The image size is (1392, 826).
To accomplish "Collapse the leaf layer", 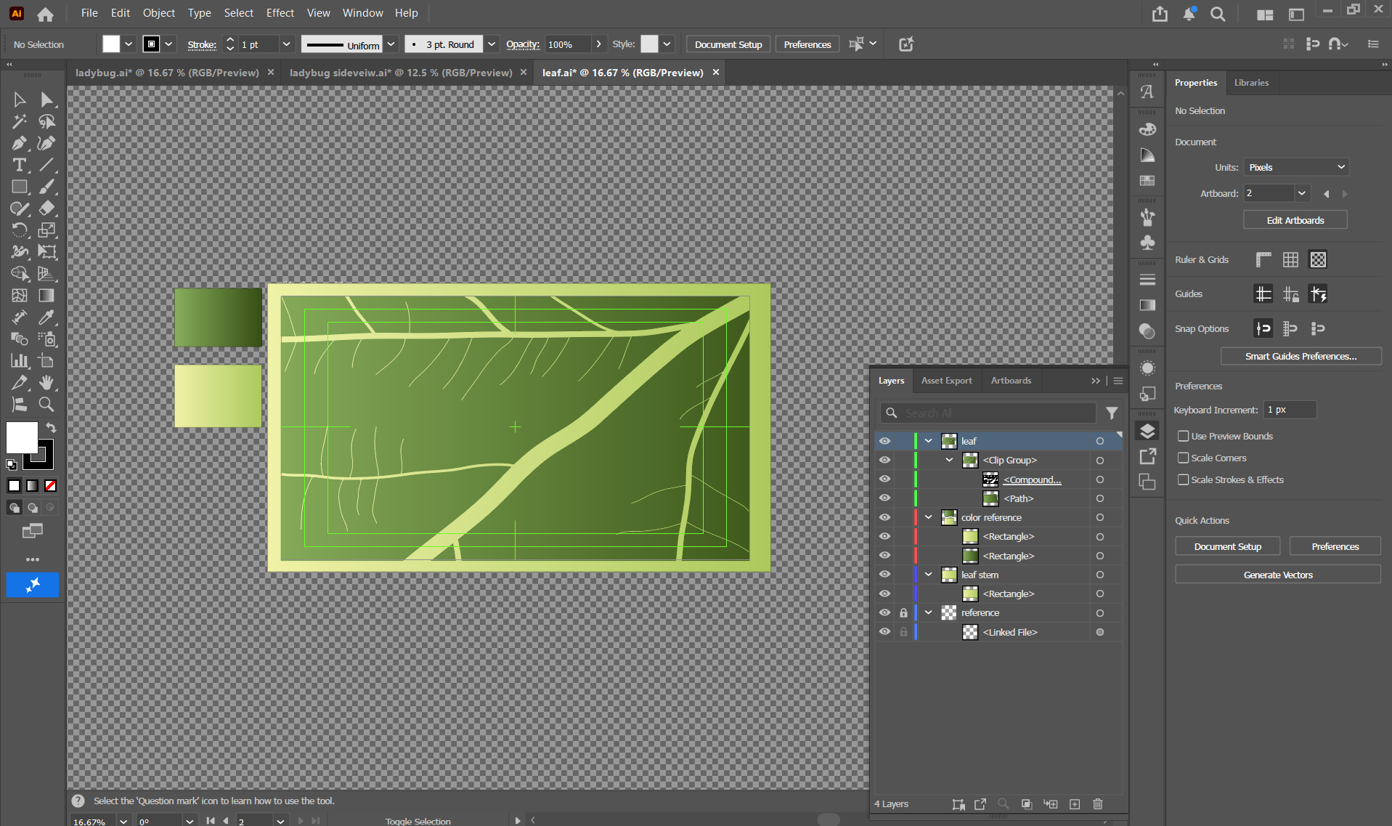I will pos(928,441).
